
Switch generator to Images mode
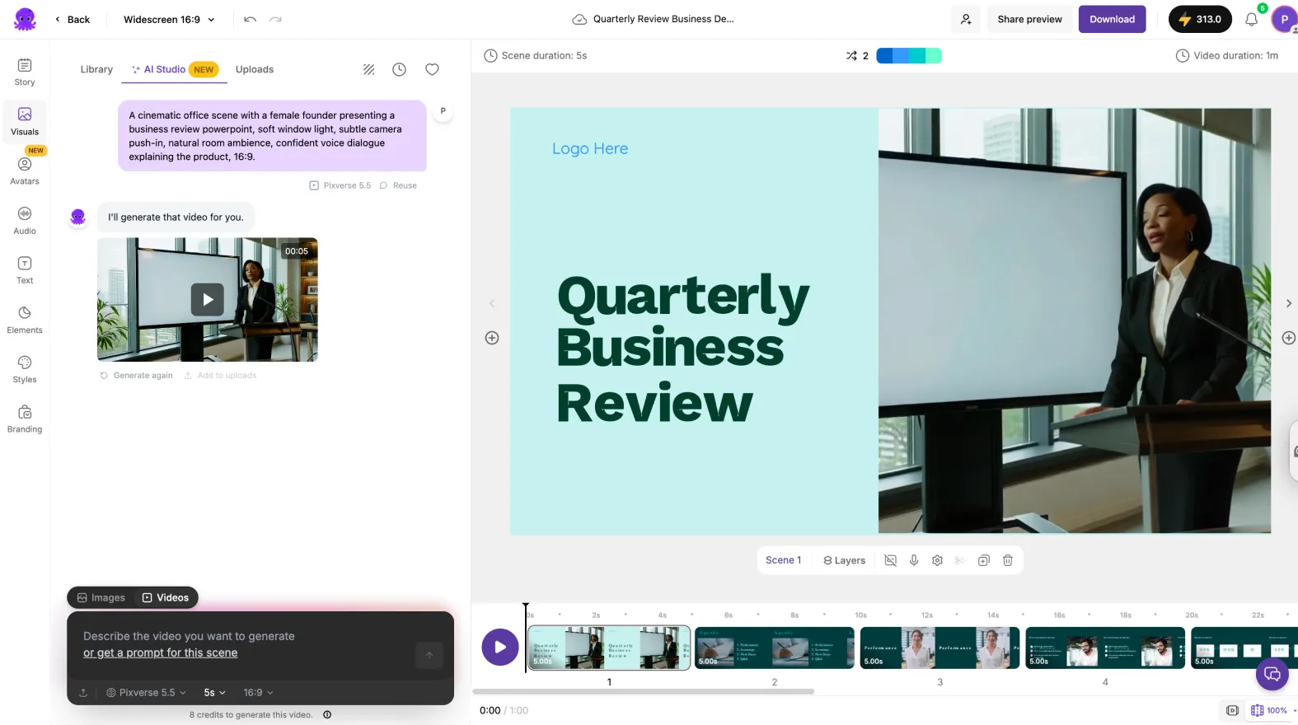(x=101, y=597)
